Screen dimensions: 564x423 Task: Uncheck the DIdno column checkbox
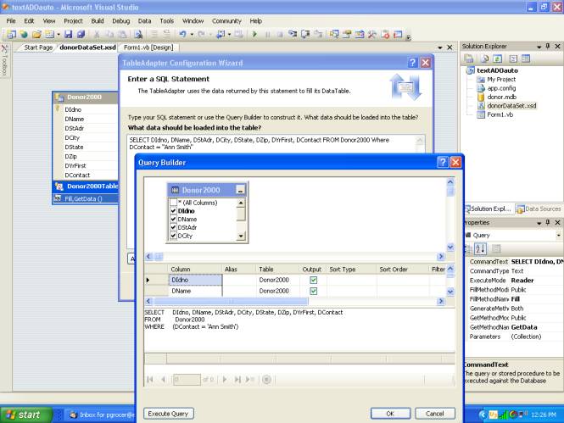click(173, 211)
